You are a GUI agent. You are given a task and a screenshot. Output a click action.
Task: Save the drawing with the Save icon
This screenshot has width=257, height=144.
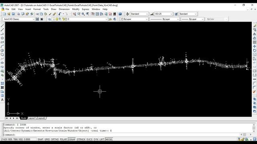pos(13,14)
